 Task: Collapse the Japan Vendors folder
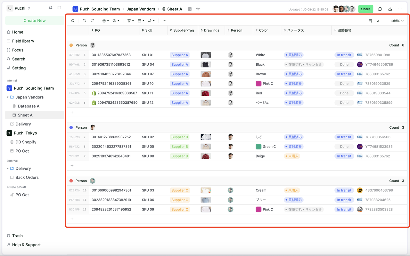(8, 97)
